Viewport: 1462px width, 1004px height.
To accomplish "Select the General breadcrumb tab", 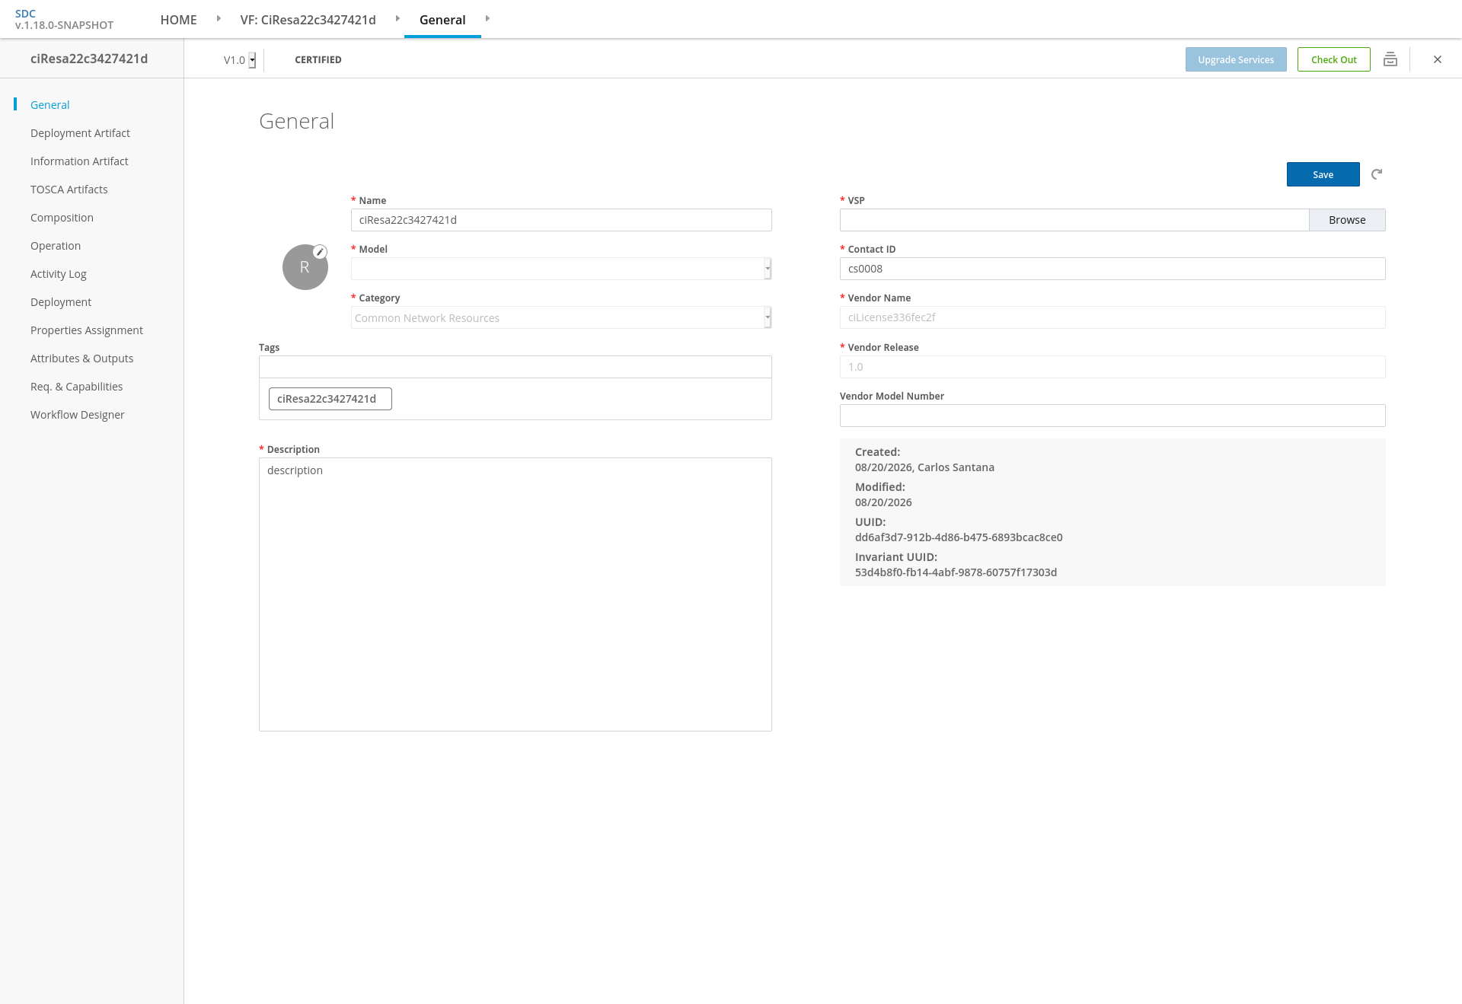I will (442, 20).
